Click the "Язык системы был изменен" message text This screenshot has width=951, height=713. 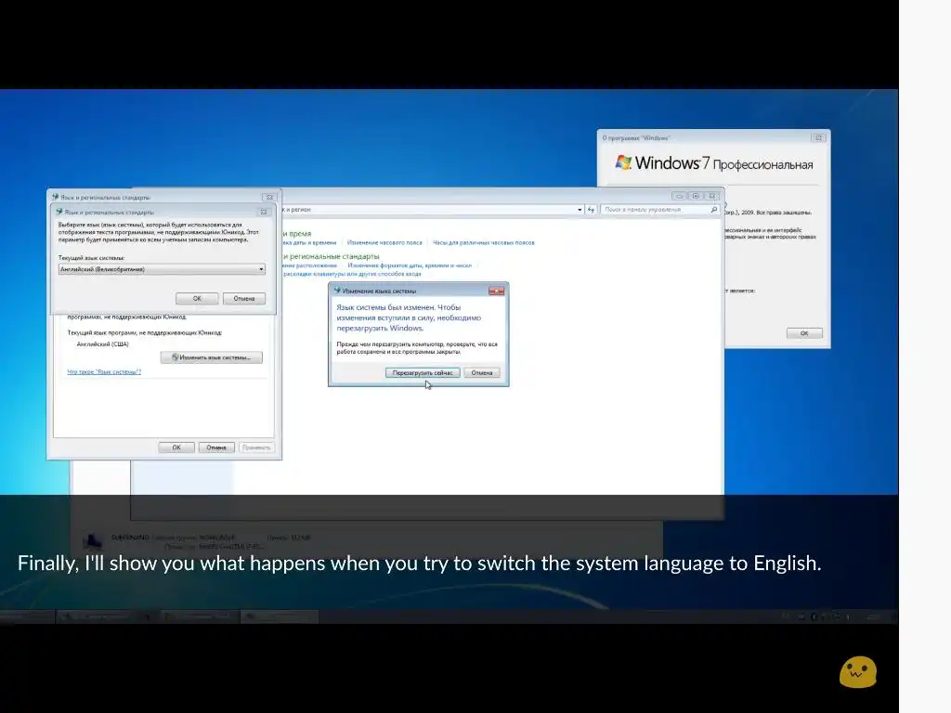[409, 318]
